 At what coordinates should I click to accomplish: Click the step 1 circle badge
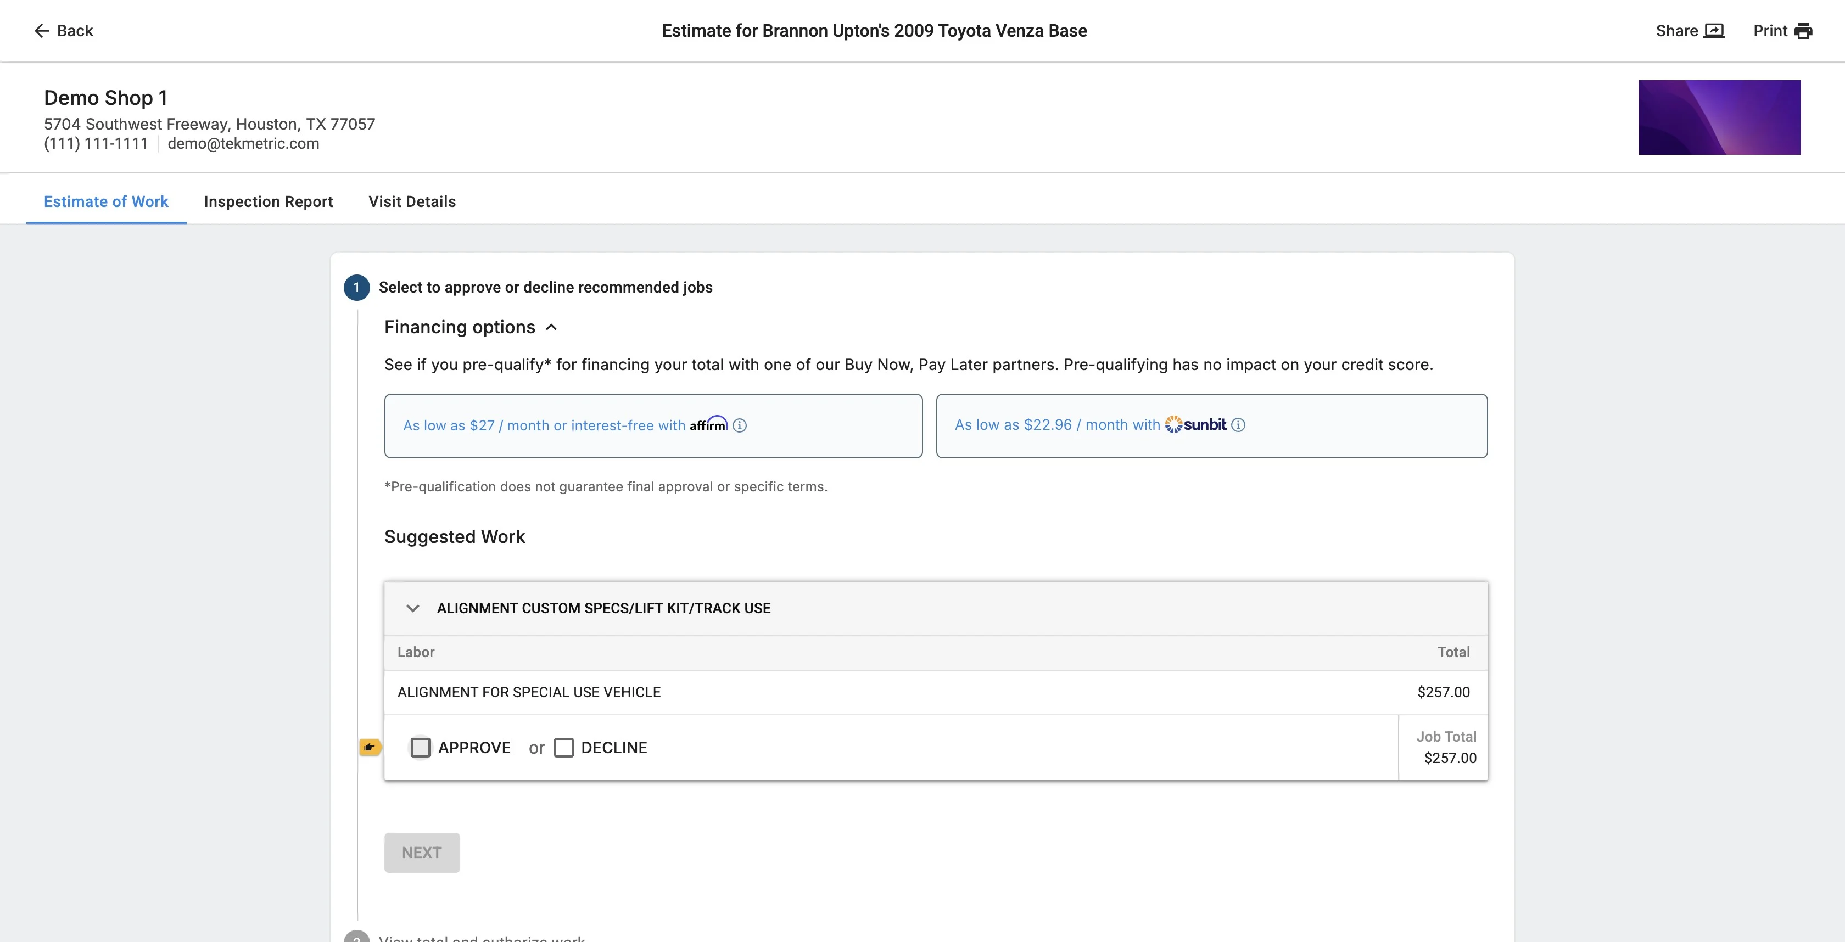tap(357, 288)
